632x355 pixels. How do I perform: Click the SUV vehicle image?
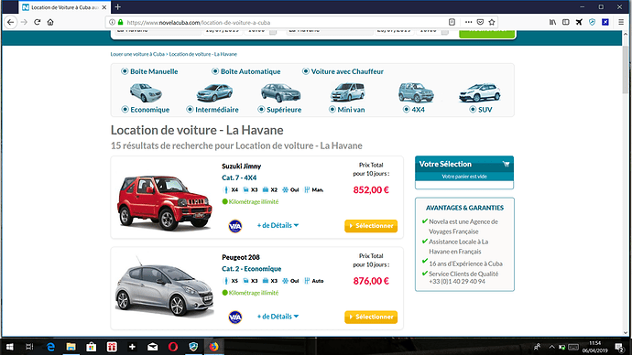tap(480, 92)
